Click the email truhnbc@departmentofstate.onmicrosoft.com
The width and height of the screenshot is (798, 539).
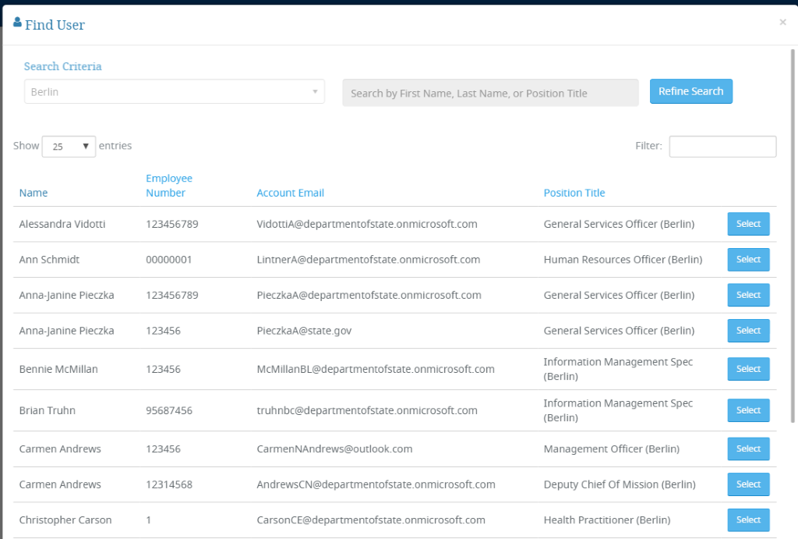367,410
